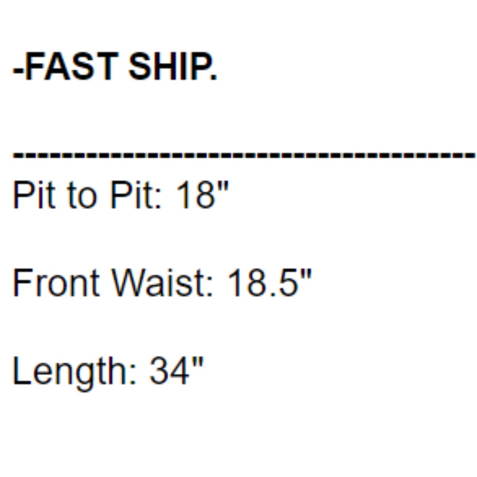
Task: Select the word "Front"
Action: (x=56, y=282)
